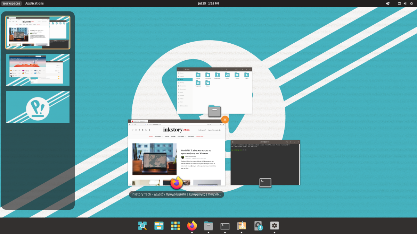
Task: Open the Firefox application menu
Action: pos(224,124)
